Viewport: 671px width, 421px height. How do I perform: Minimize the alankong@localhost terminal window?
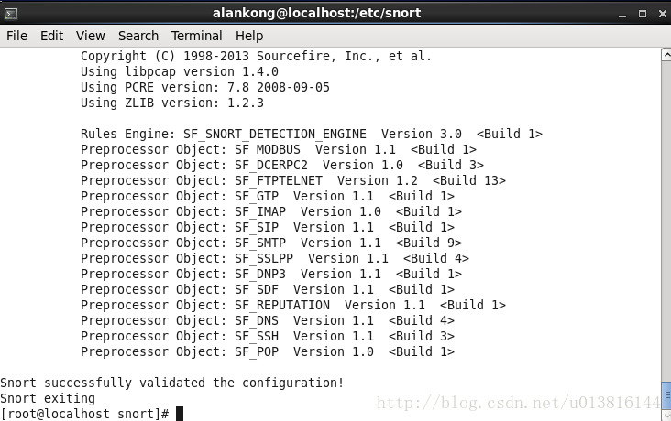point(622,14)
